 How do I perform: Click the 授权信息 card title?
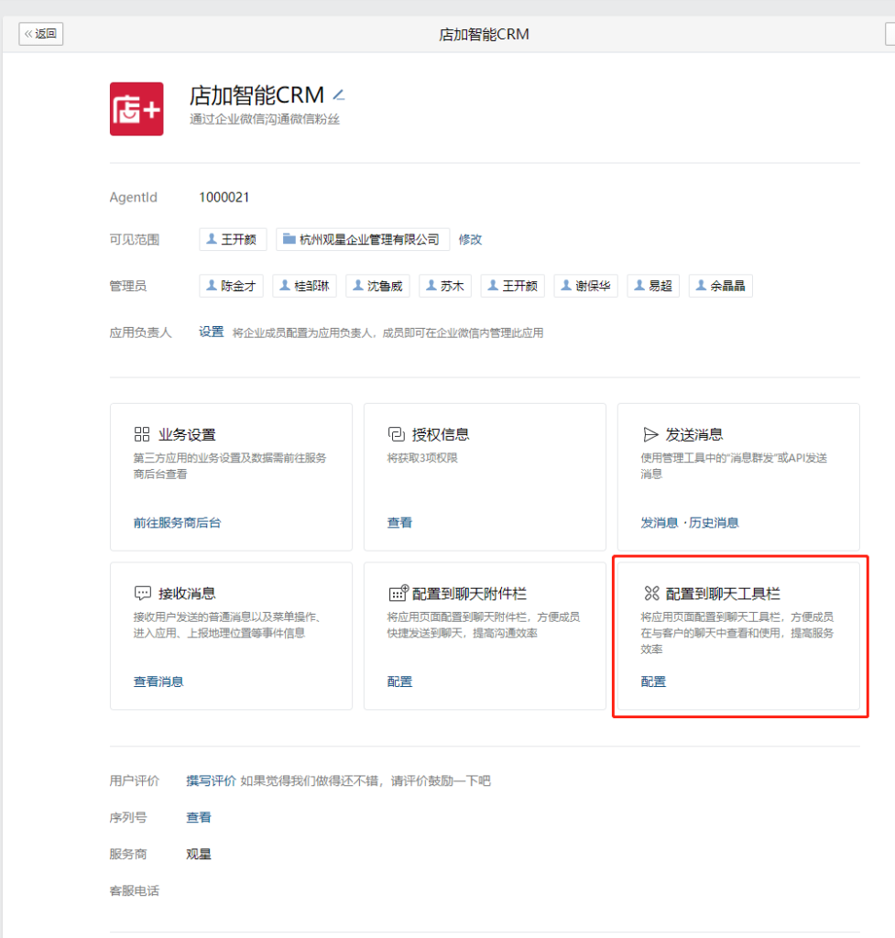[x=441, y=434]
